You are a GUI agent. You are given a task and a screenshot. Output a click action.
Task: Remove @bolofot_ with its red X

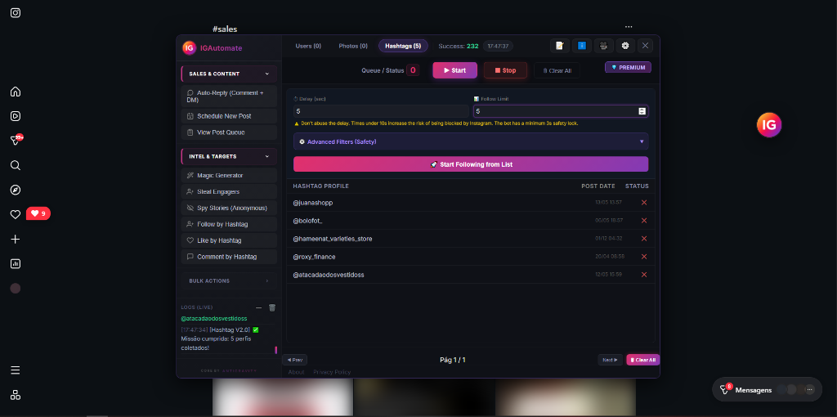[x=644, y=221]
